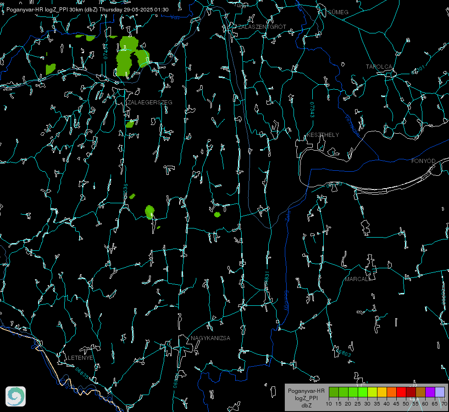Click the 06835 road number near Letenye
Image resolution: width=449 pixels, height=412 pixels.
pos(82,374)
